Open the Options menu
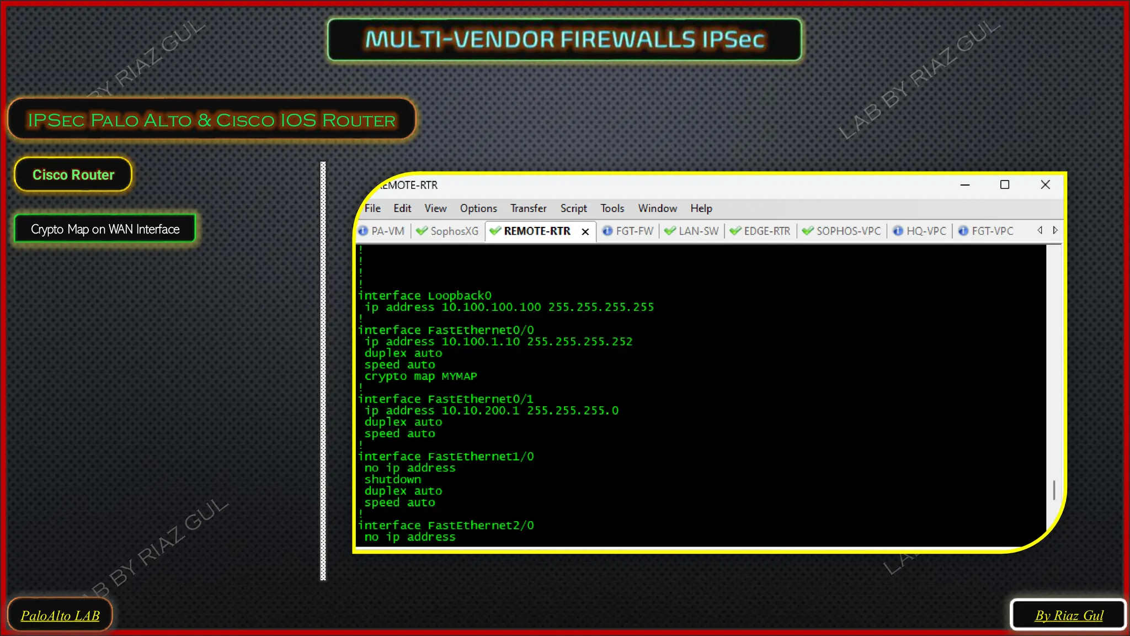Screen dimensions: 1130x636 click(478, 208)
